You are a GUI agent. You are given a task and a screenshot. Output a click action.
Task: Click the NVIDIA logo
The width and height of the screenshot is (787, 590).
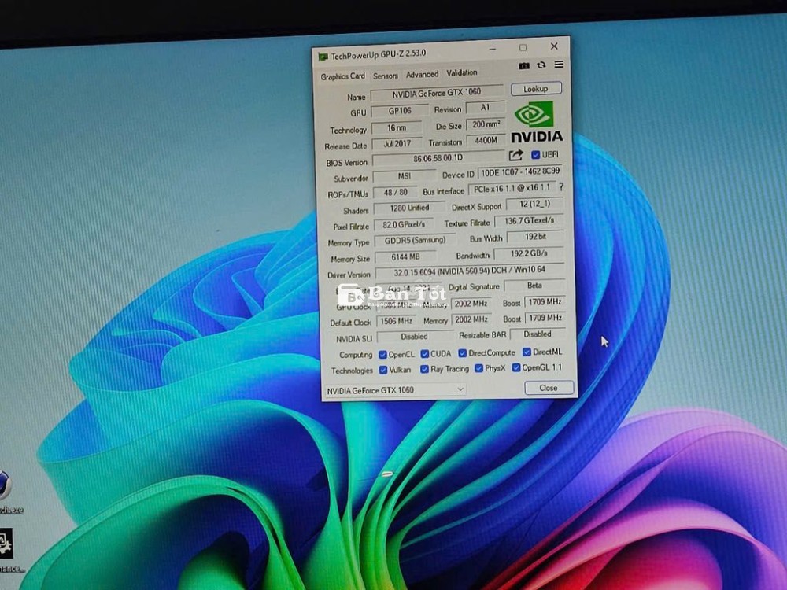click(x=537, y=122)
